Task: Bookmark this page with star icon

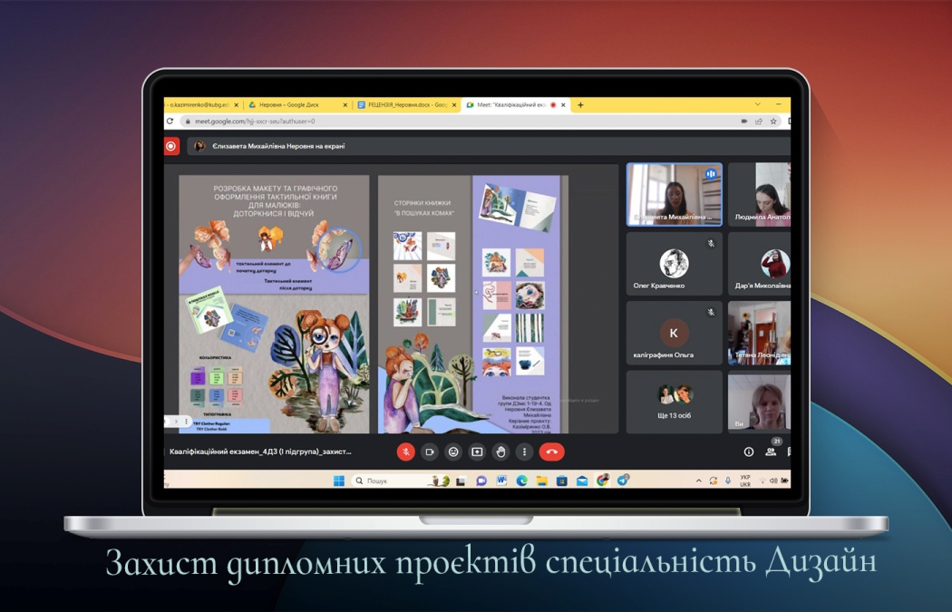Action: tap(772, 121)
